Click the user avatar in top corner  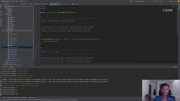click(x=179, y=1)
